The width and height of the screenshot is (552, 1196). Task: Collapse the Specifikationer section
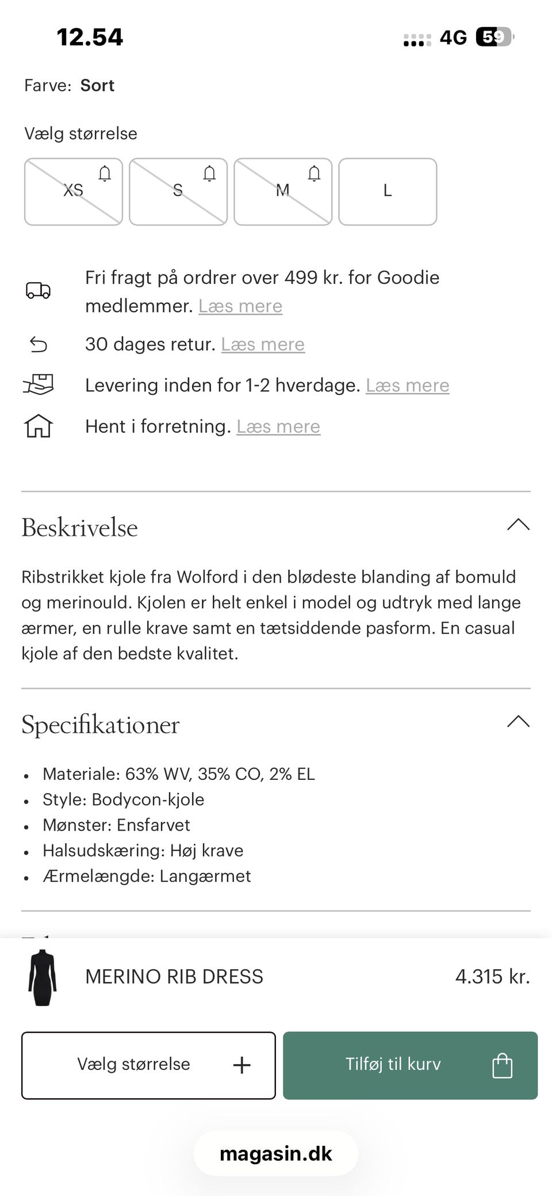[518, 722]
